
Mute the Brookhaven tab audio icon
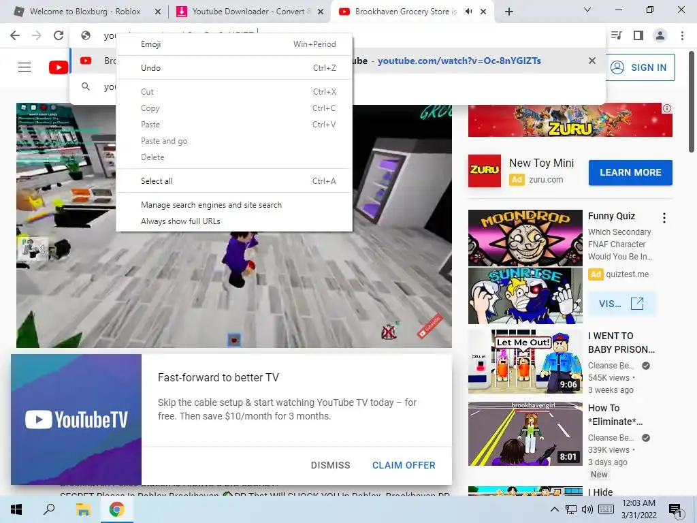(468, 12)
